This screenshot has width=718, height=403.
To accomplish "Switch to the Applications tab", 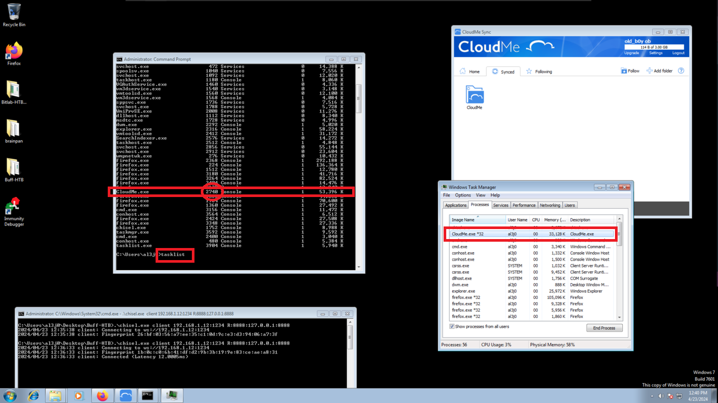I will [456, 205].
